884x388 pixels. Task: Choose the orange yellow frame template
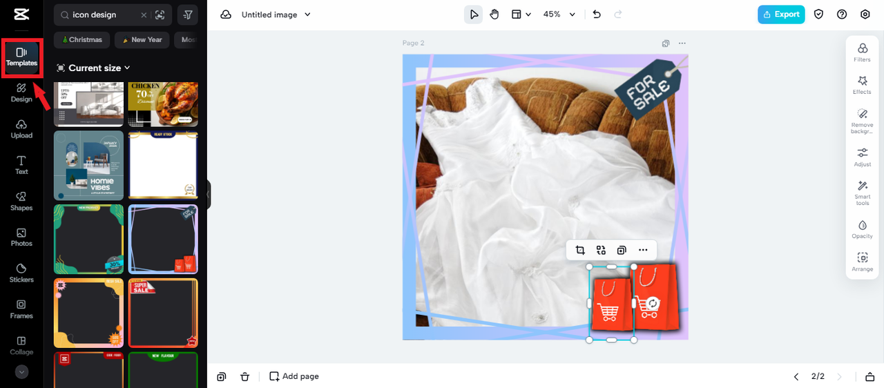pyautogui.click(x=88, y=313)
